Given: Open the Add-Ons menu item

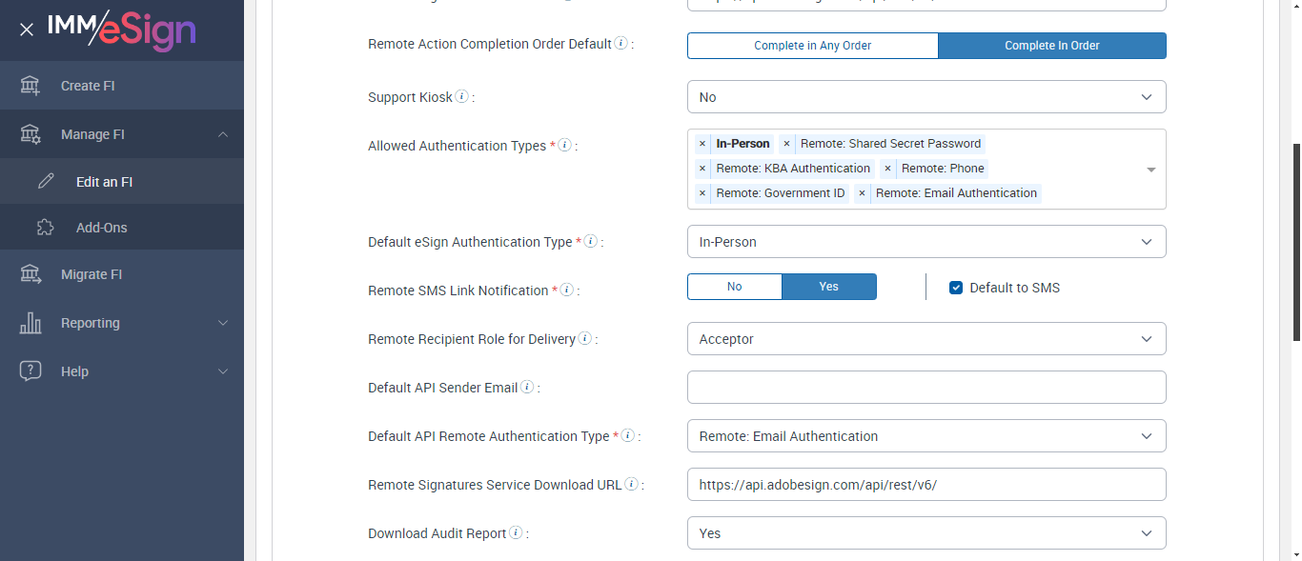Looking at the screenshot, I should pos(101,228).
